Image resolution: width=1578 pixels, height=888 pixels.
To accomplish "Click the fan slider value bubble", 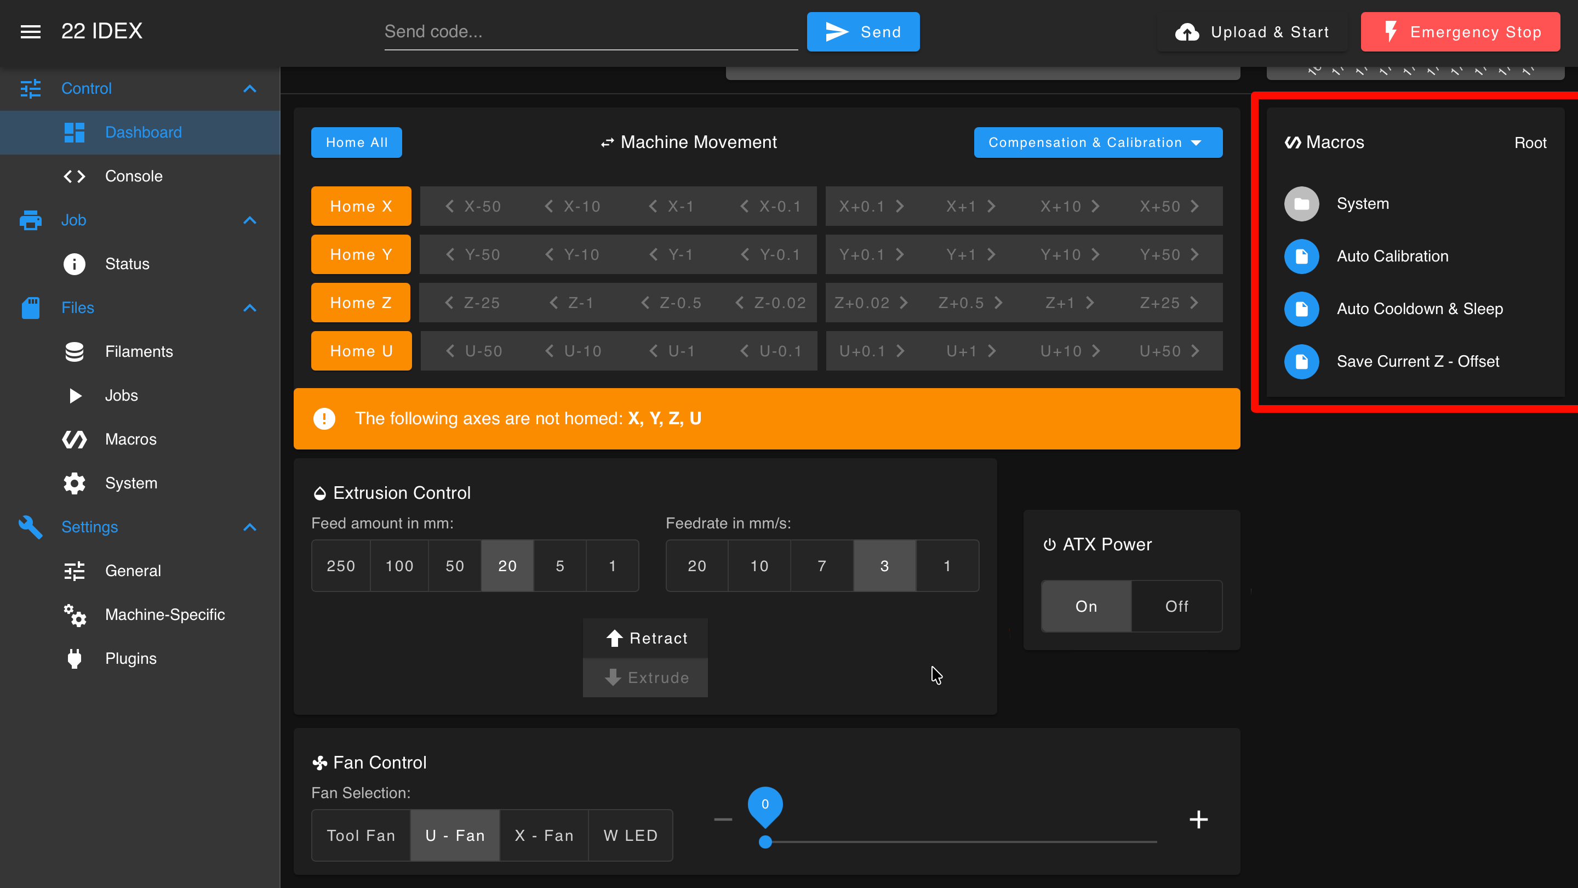I will [765, 806].
